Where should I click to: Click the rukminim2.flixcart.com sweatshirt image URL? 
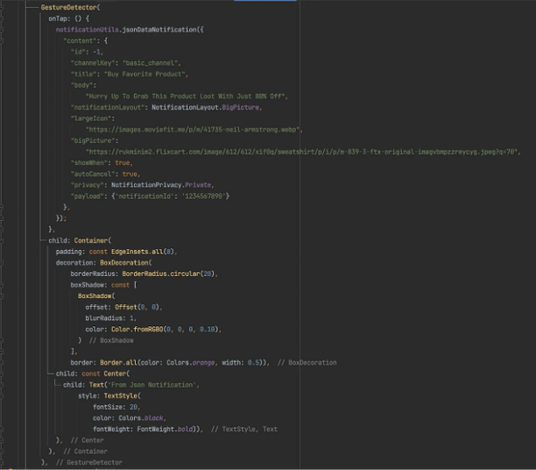[302, 152]
